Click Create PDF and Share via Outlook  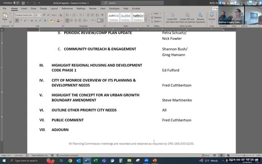tap(187, 18)
